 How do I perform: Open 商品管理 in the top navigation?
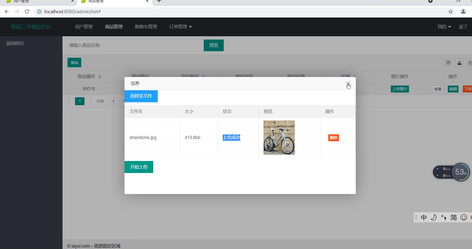(x=114, y=27)
